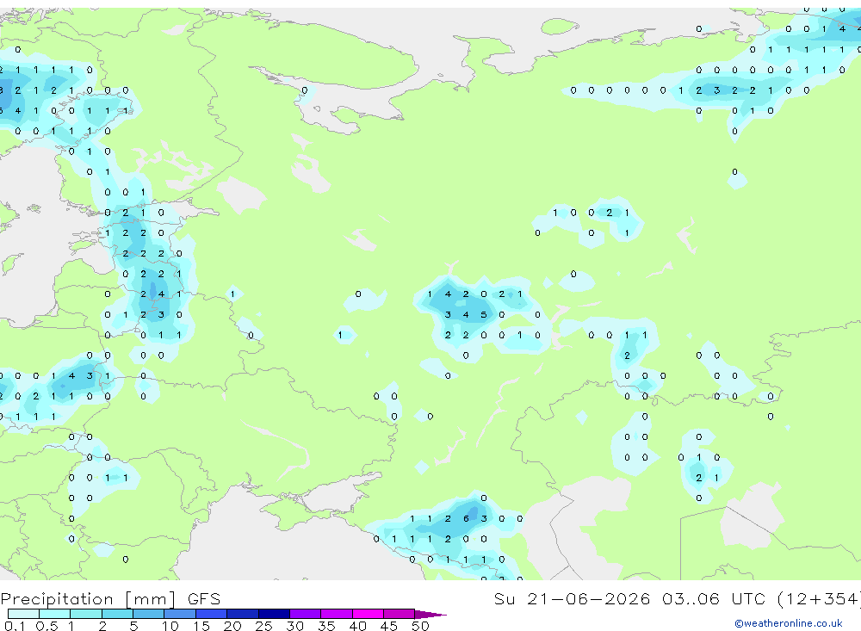Click the legend label '50'

(420, 626)
